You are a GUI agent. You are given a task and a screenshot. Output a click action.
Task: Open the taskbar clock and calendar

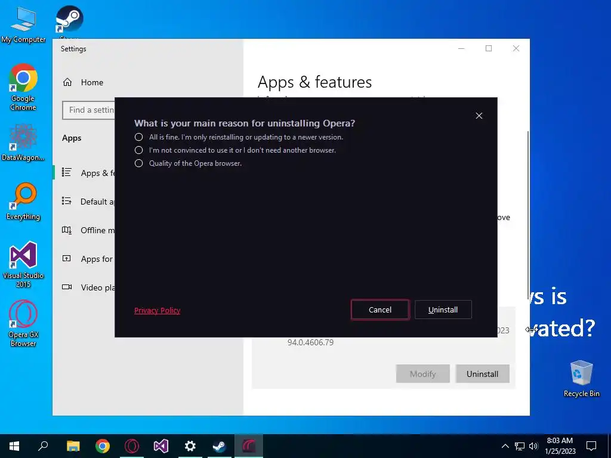(x=560, y=446)
